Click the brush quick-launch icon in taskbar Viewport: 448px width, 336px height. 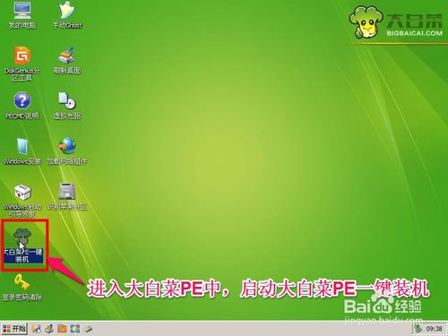tap(49, 329)
